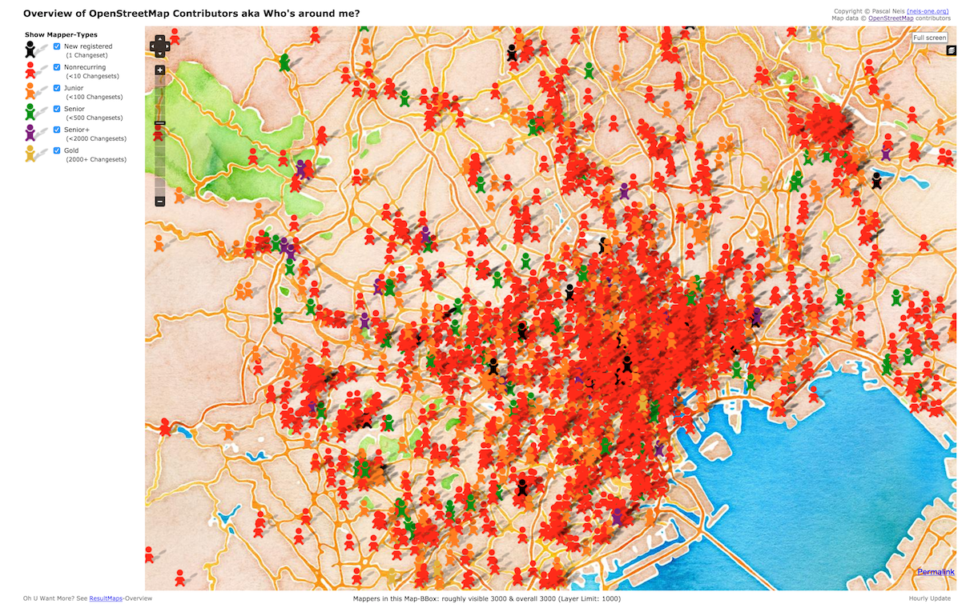Toggle the Senior mapper checkbox
The image size is (974, 608).
[x=57, y=109]
